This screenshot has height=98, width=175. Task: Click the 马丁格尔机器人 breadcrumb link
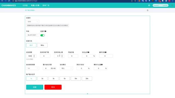point(30,10)
